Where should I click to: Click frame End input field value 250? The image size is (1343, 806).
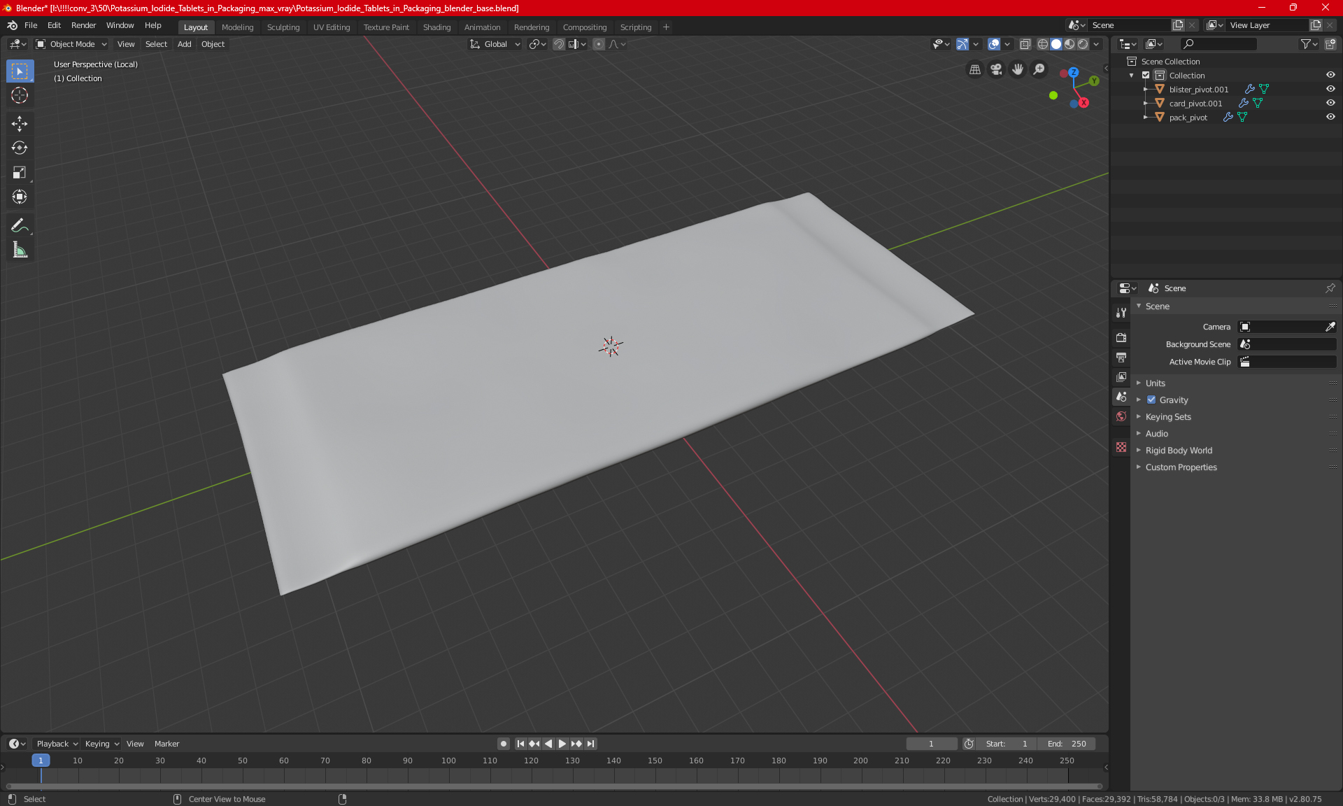(x=1067, y=744)
